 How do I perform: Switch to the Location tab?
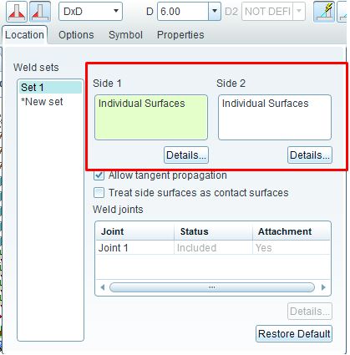[24, 35]
